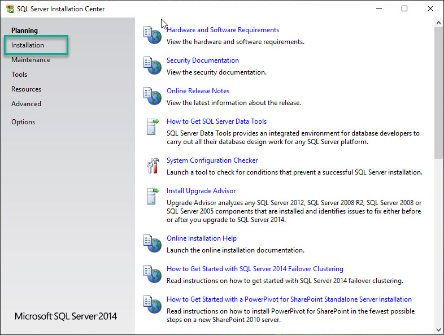This screenshot has height=335, width=444.
Task: Click the globe icon for Failover Clustering guide
Action: 153,274
